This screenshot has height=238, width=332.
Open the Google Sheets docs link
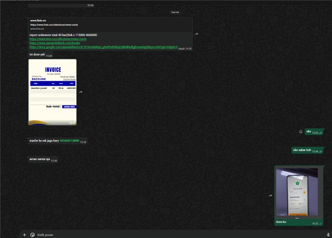(x=103, y=47)
